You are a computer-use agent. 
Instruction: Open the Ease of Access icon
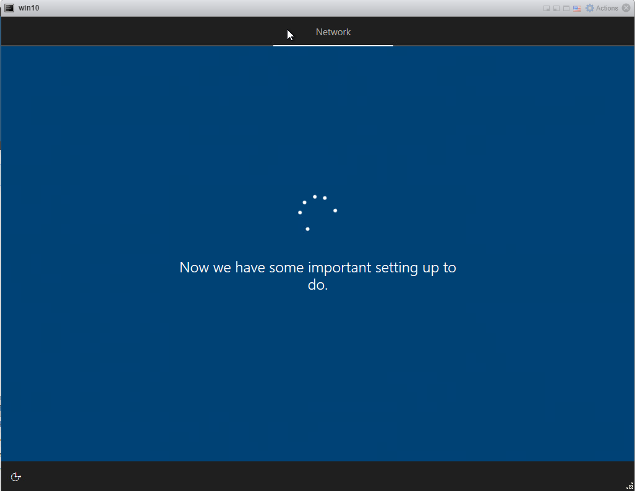[x=16, y=477]
